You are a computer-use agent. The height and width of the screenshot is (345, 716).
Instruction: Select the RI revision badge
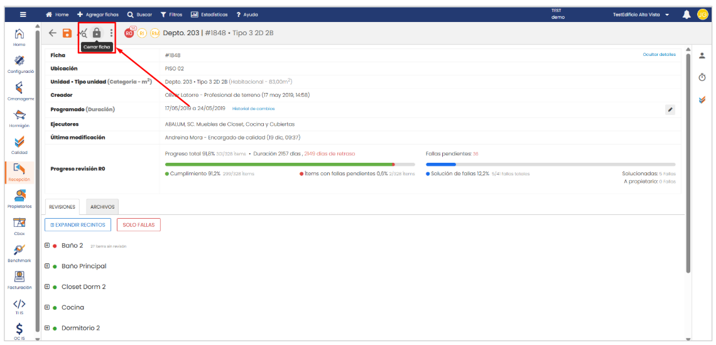tap(142, 33)
